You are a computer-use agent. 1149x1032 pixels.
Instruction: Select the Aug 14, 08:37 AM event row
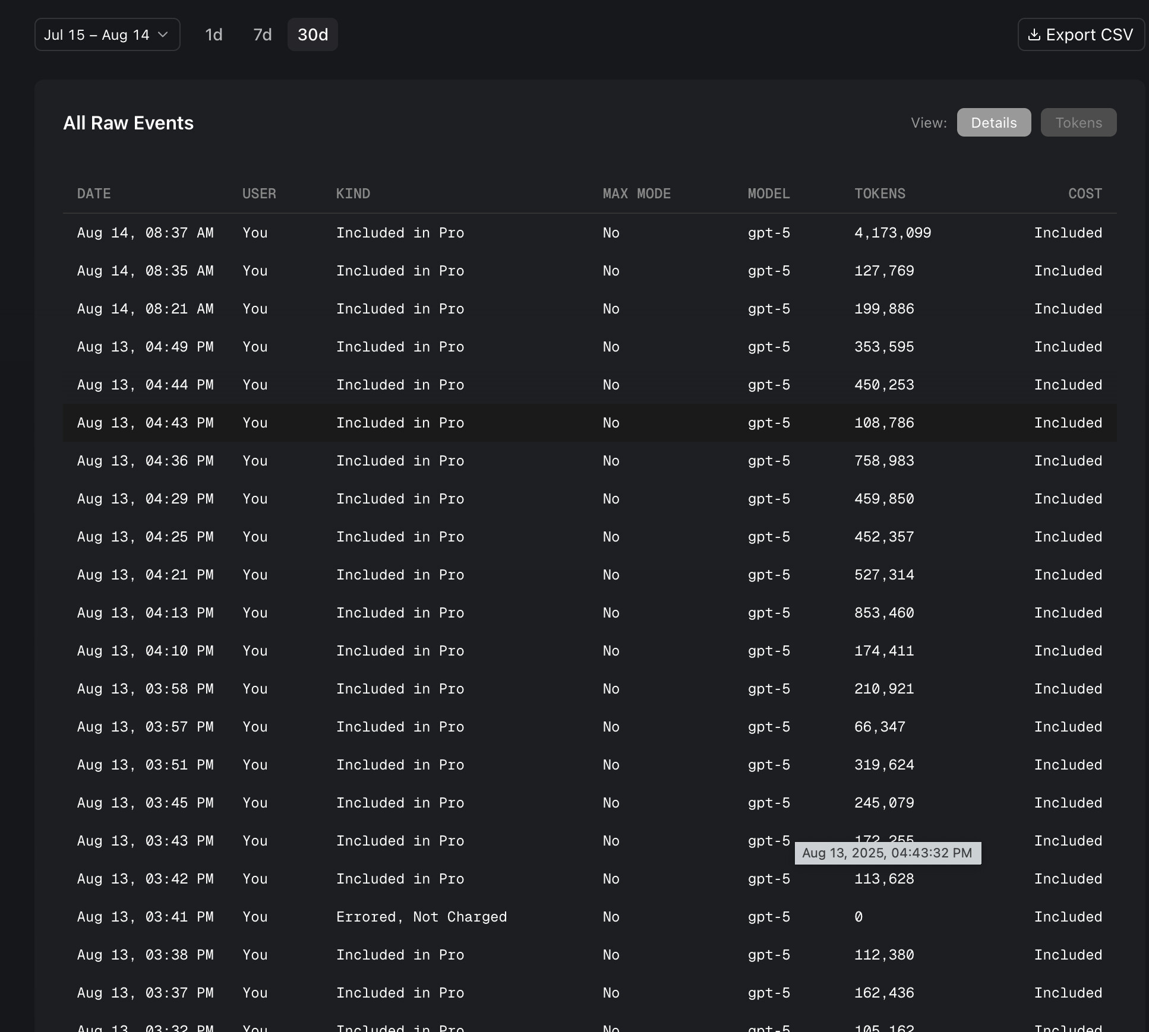pos(145,233)
